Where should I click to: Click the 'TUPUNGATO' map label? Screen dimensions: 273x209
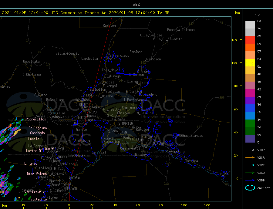coord(54,161)
